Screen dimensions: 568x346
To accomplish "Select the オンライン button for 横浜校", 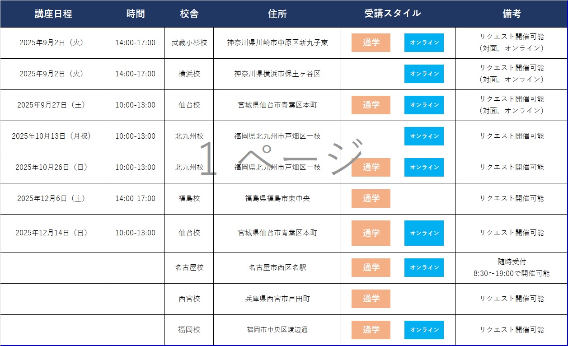I will 424,74.
